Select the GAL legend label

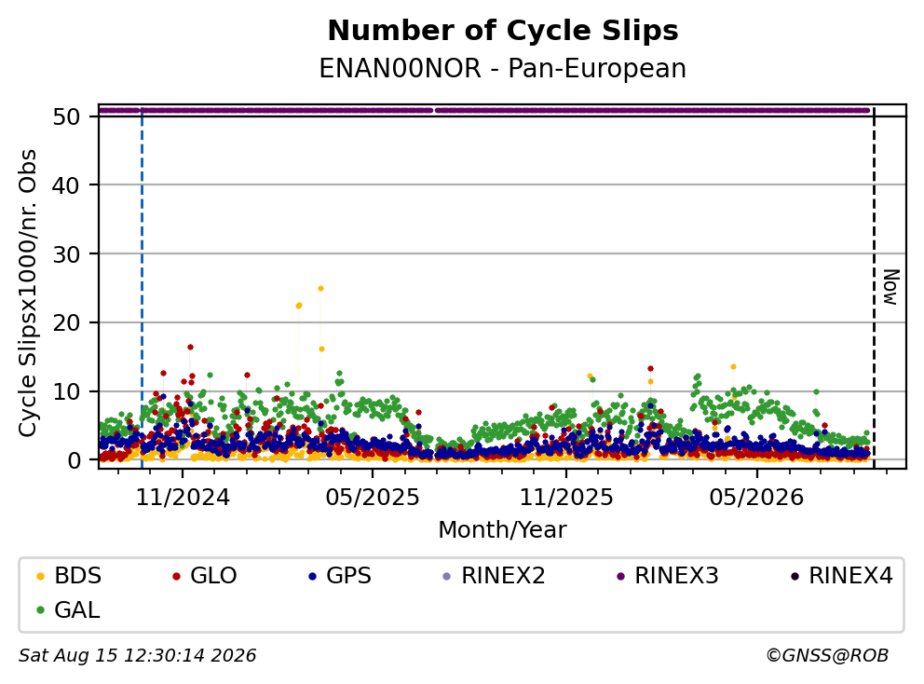(77, 609)
